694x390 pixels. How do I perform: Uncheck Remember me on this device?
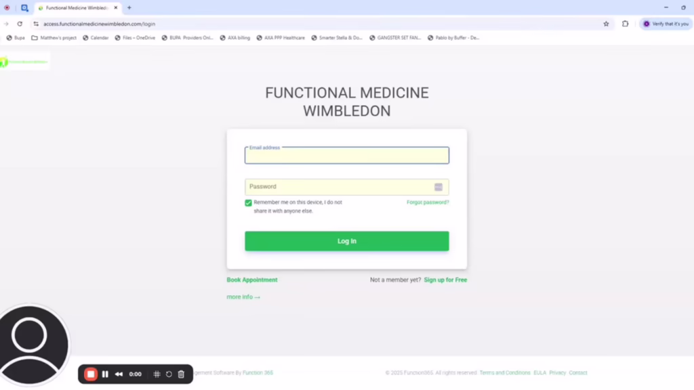tap(248, 203)
